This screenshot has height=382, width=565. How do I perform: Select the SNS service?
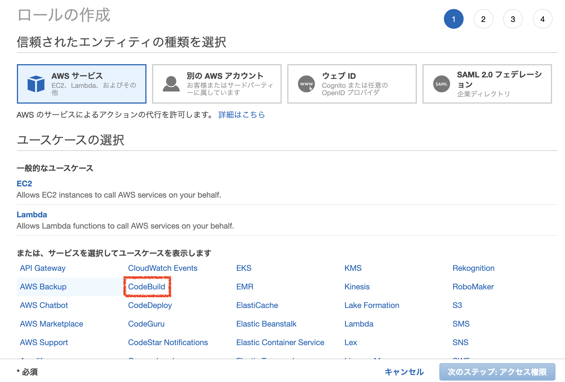tap(461, 342)
